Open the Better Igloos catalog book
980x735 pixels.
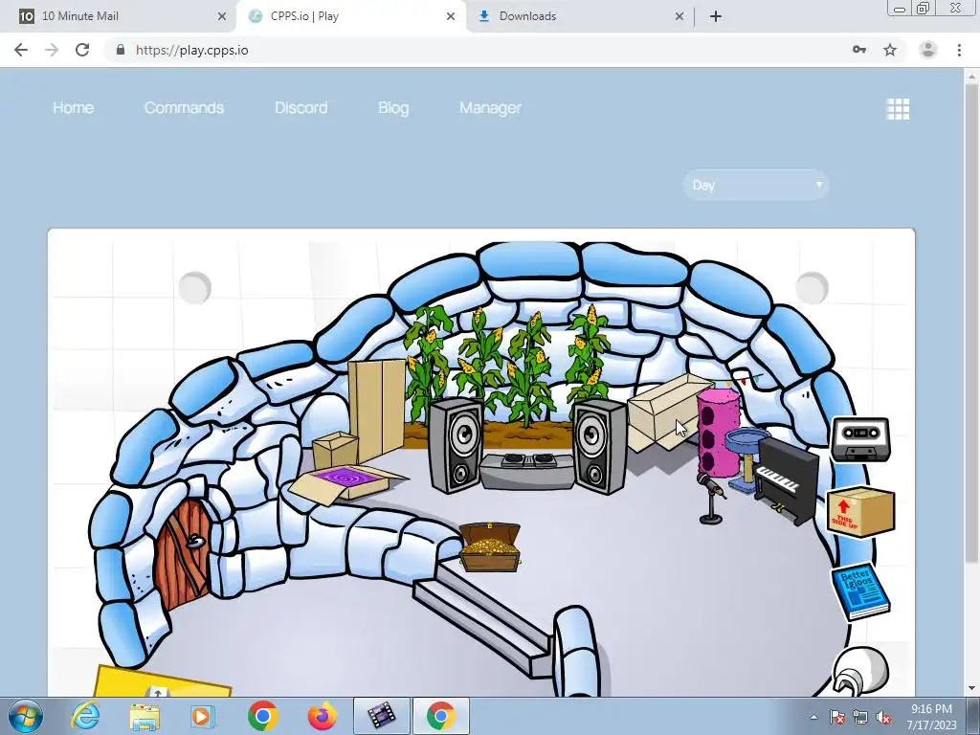(860, 591)
